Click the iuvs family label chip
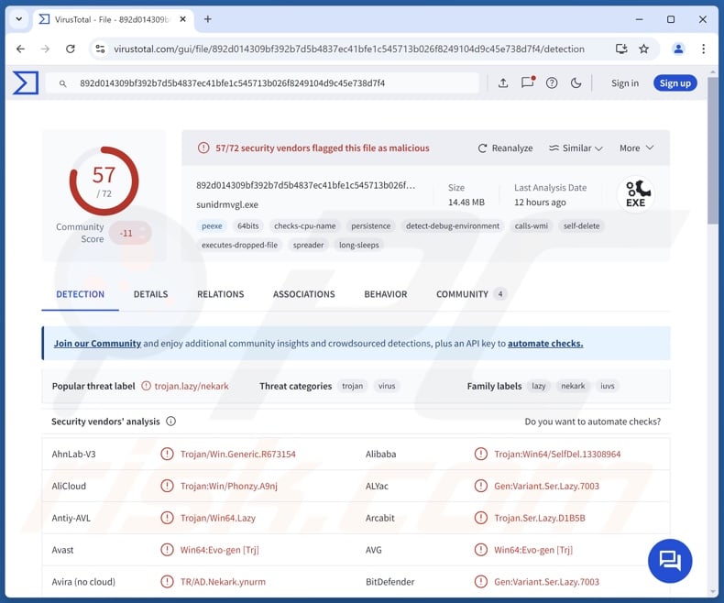Image resolution: width=724 pixels, height=603 pixels. [608, 386]
